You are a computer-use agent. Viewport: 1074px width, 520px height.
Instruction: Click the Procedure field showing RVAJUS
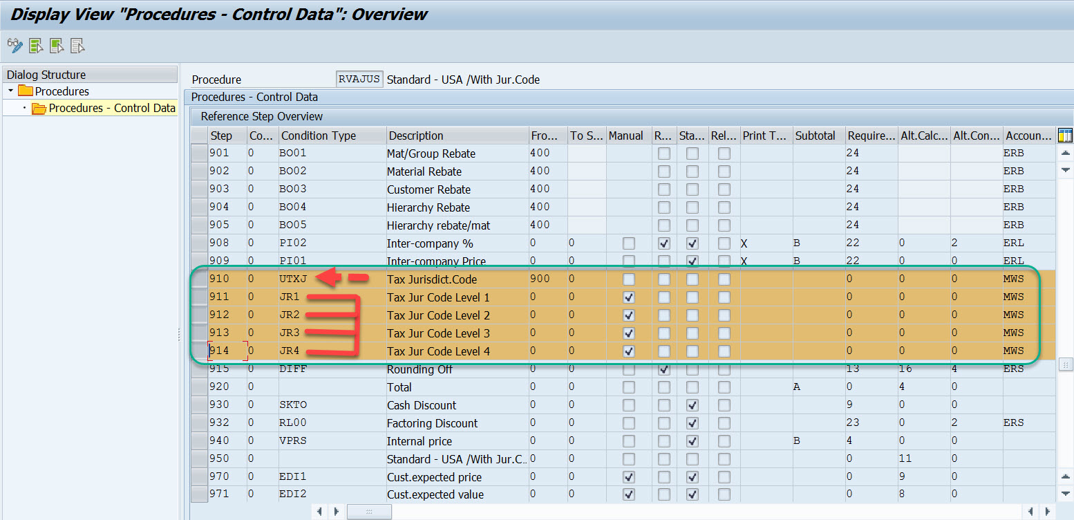tap(359, 78)
